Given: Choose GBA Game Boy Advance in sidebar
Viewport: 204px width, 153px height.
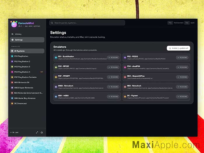Looking at the screenshot, I should tap(27, 98).
